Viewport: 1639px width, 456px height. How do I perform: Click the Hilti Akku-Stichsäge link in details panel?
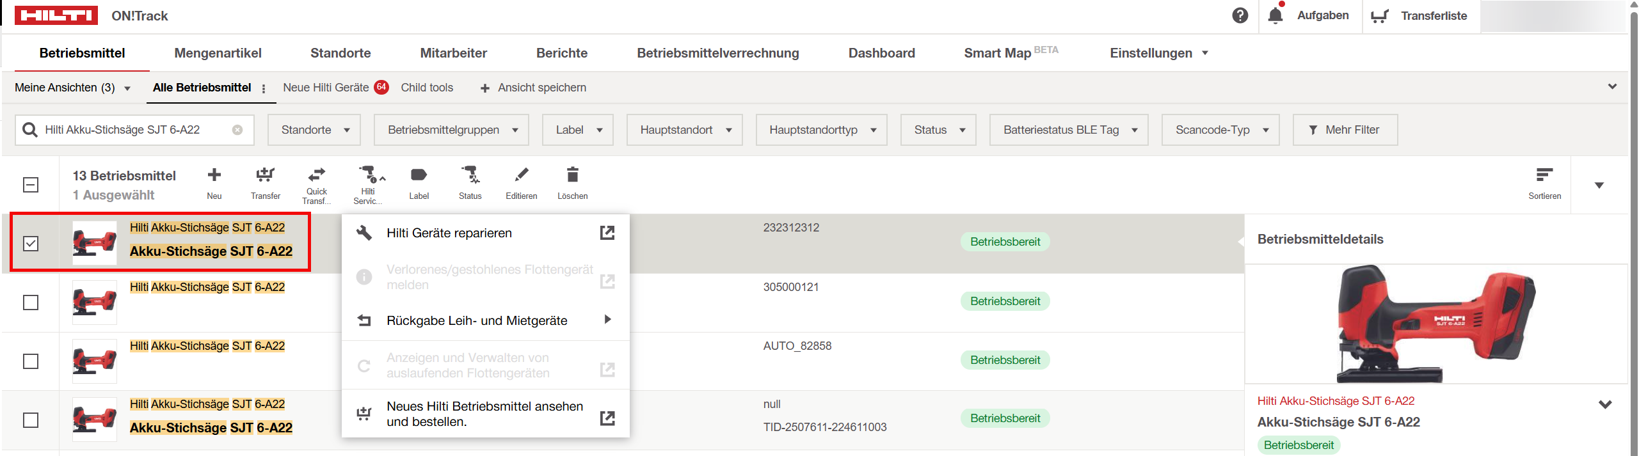coord(1336,401)
